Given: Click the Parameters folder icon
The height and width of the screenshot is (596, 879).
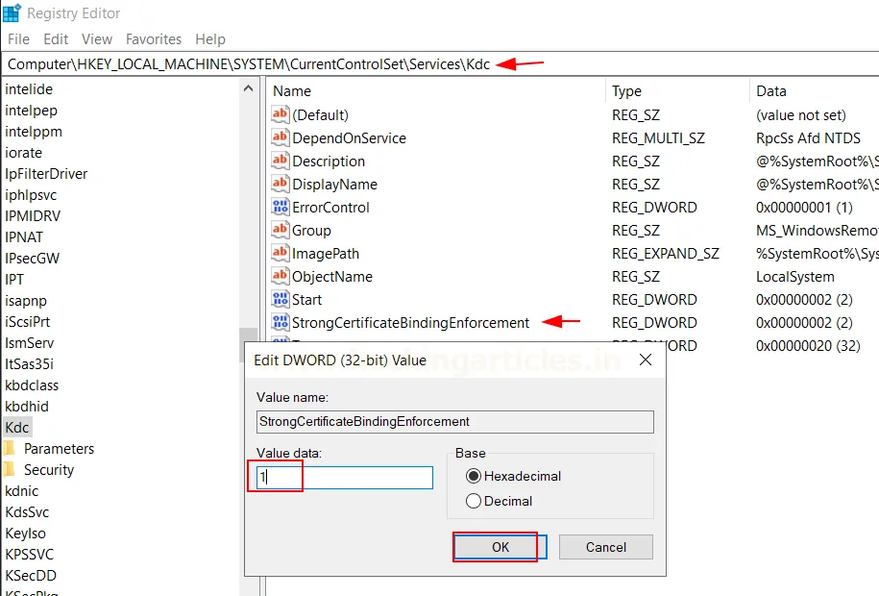Looking at the screenshot, I should click(10, 449).
